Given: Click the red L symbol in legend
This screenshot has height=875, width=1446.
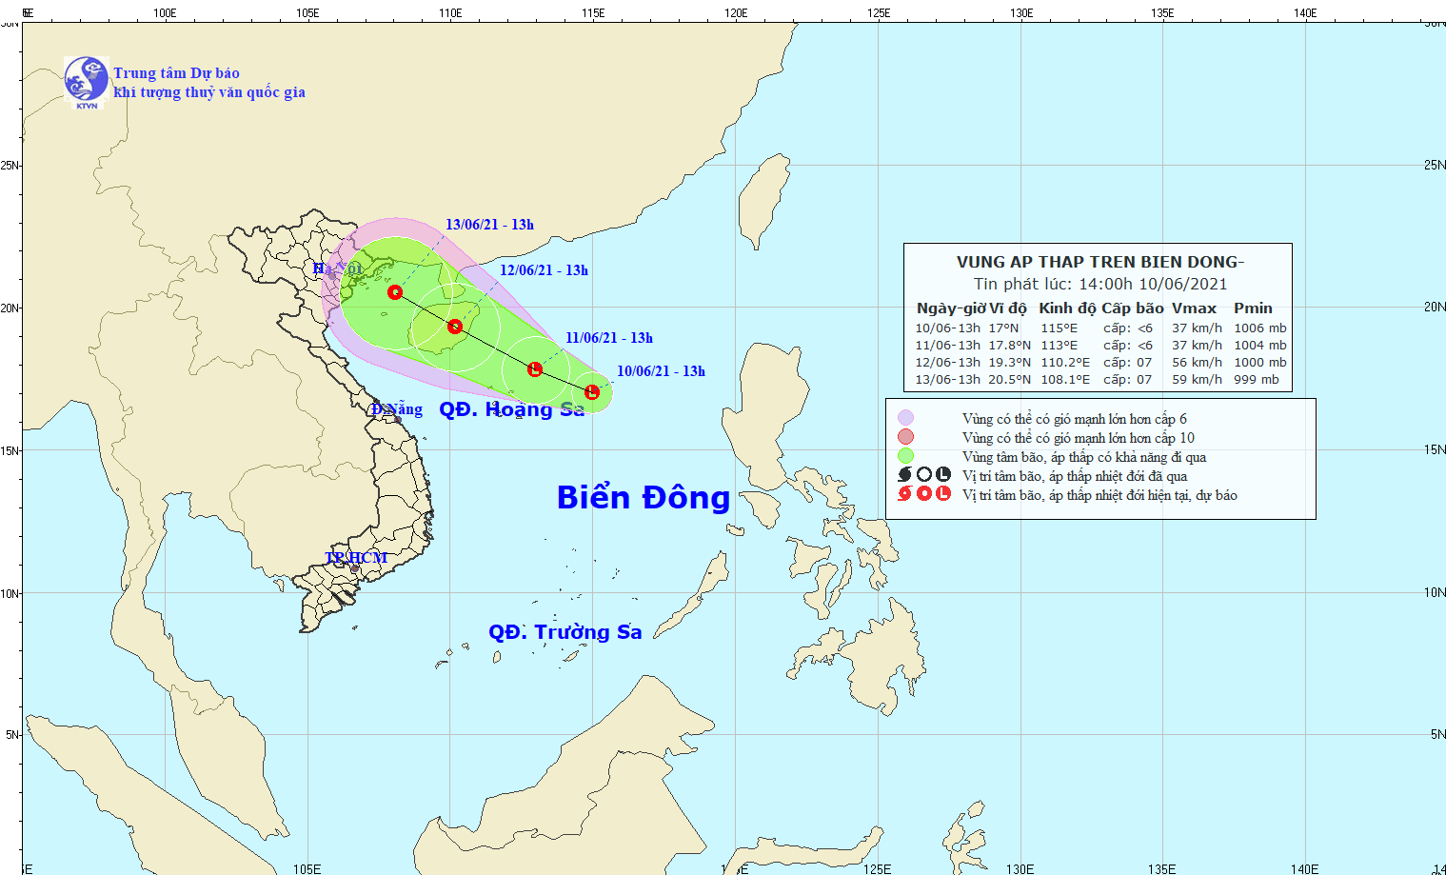Looking at the screenshot, I should [943, 493].
